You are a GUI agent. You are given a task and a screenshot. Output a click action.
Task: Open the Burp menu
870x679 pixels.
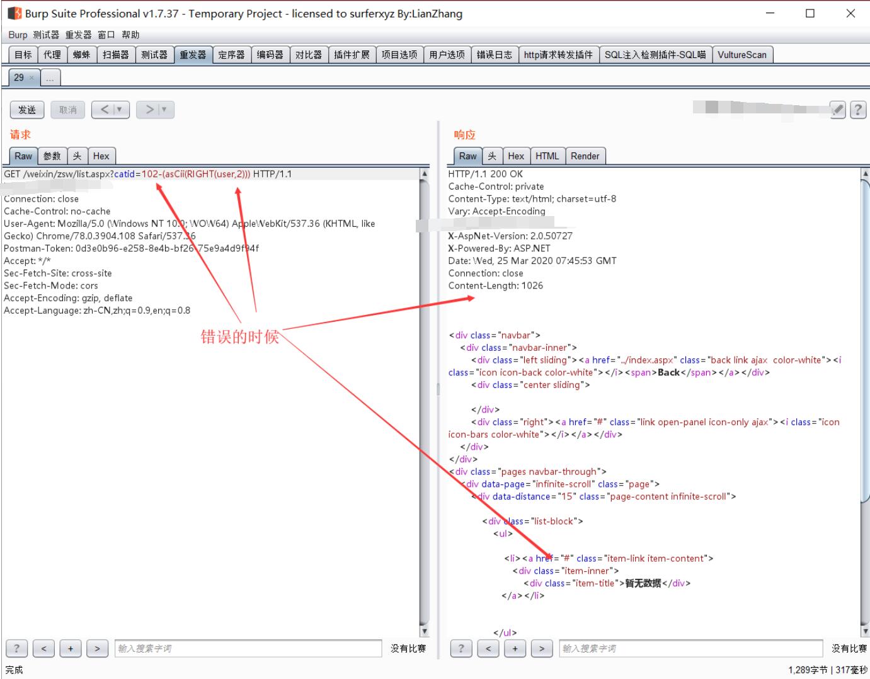[18, 35]
